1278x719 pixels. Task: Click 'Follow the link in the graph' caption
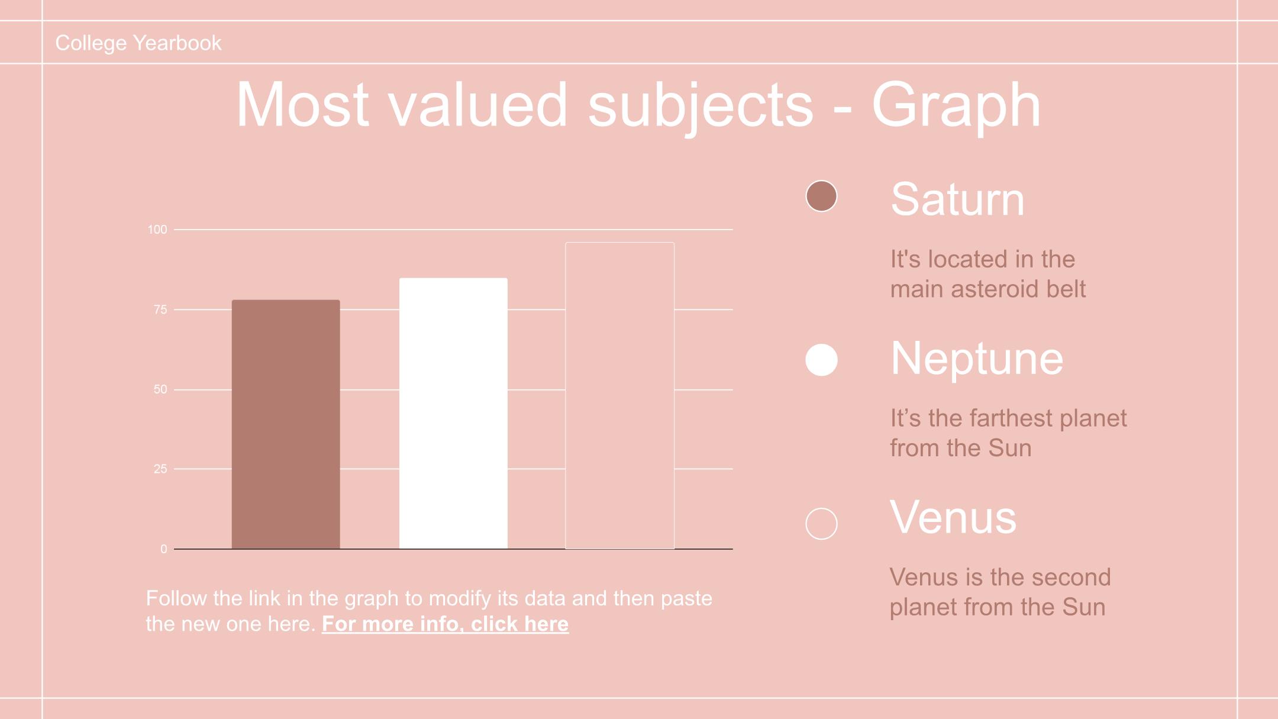(x=429, y=611)
